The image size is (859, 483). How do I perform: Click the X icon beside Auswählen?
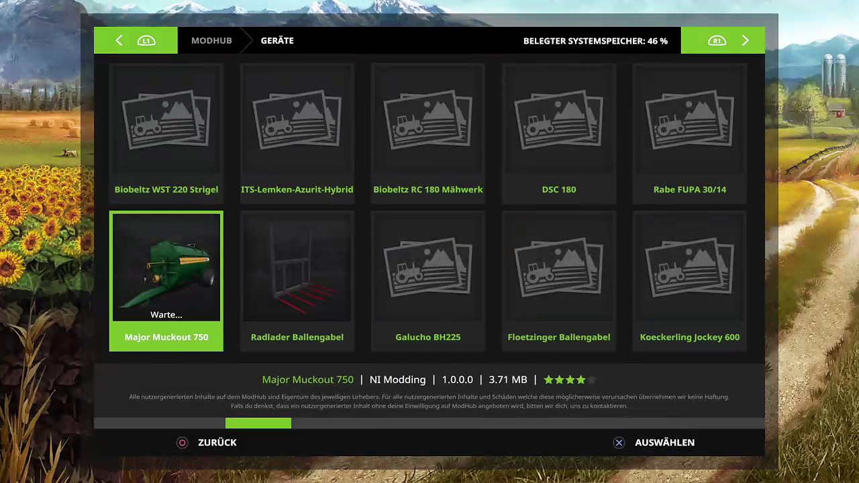619,443
